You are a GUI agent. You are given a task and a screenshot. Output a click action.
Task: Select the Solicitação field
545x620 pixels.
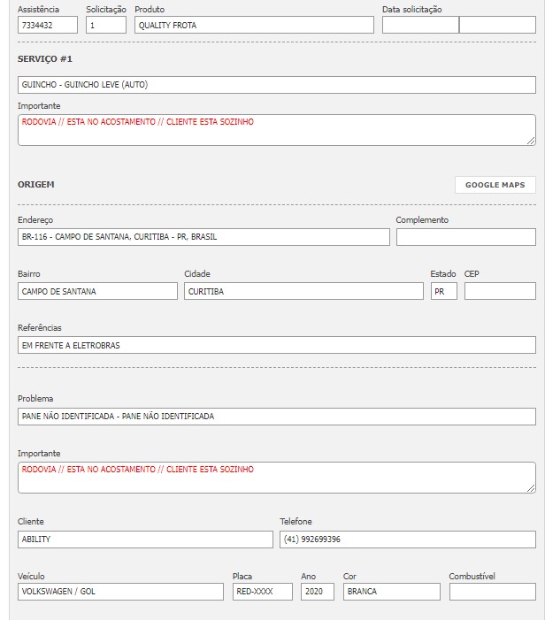tap(106, 26)
